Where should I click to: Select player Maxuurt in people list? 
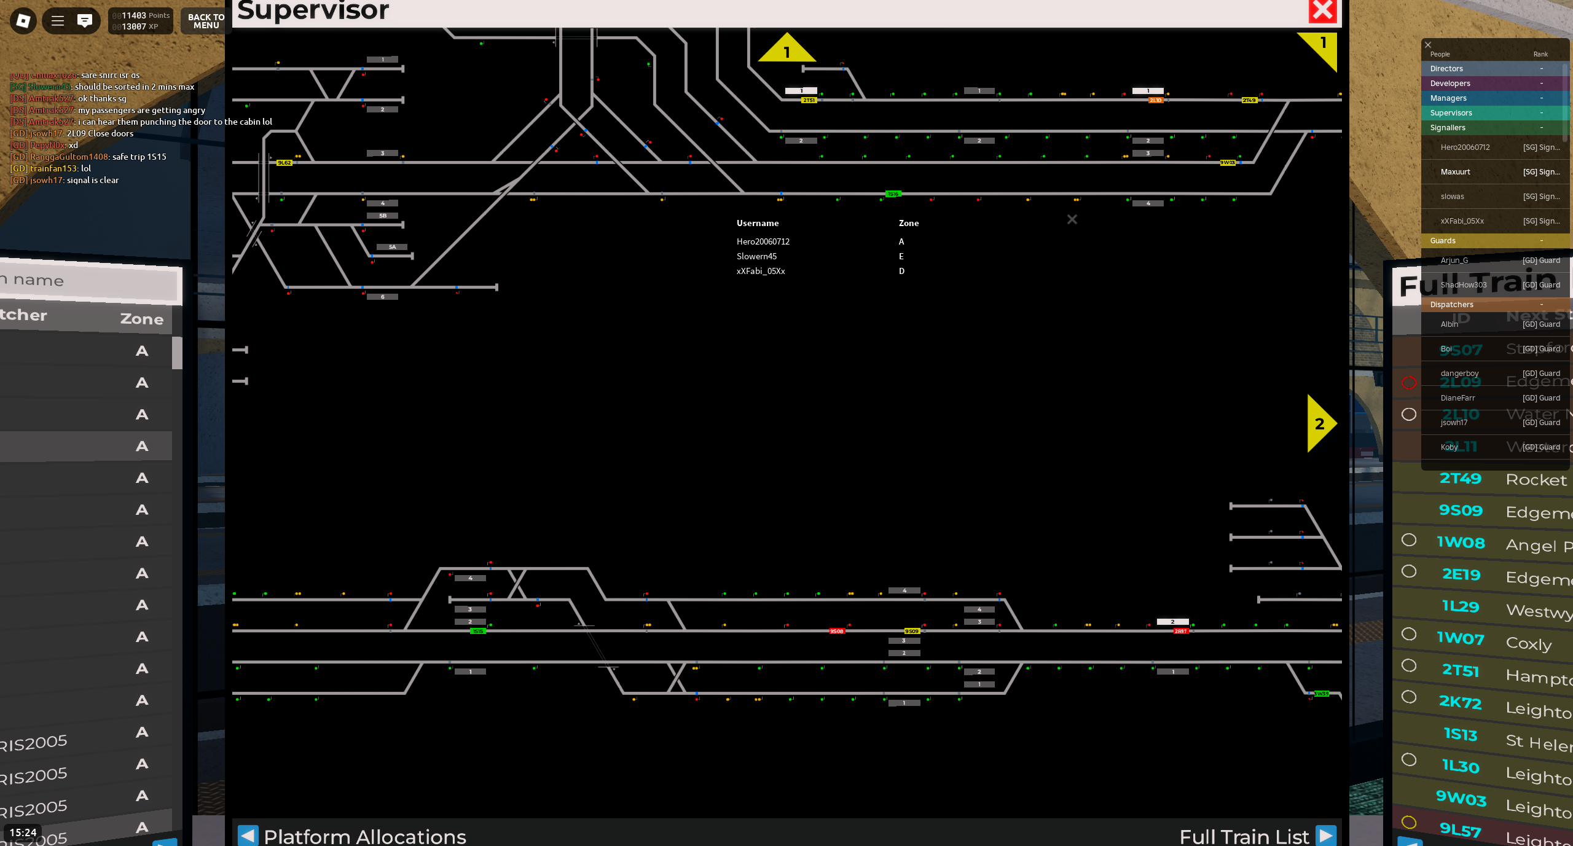(1456, 172)
